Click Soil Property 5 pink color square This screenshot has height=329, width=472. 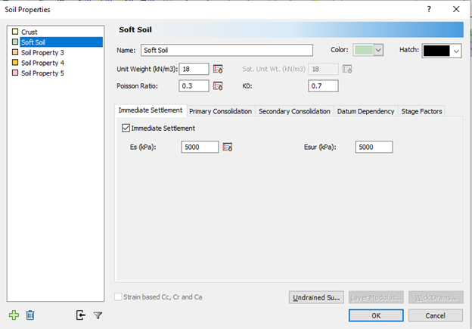[x=15, y=73]
